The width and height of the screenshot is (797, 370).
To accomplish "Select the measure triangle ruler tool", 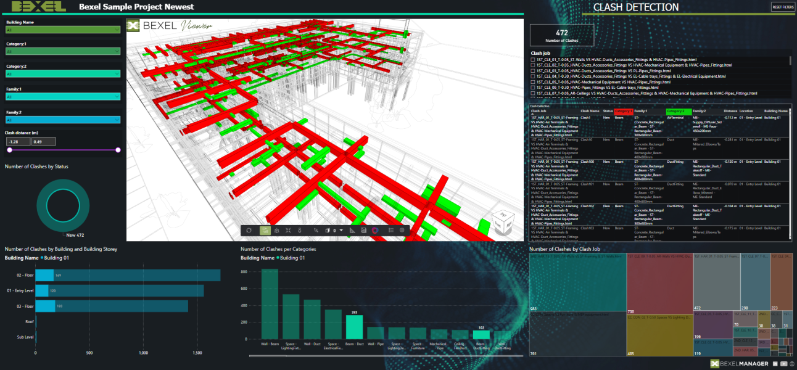I will 352,231.
